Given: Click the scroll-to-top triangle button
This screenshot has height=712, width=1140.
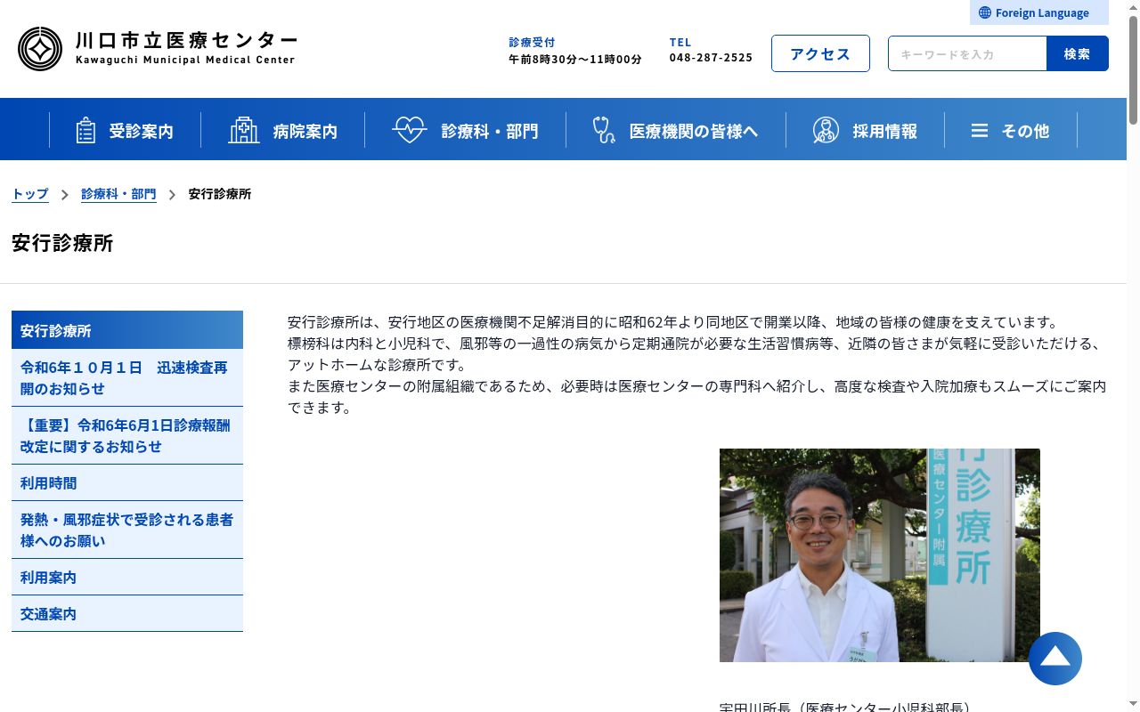Looking at the screenshot, I should pos(1055,659).
